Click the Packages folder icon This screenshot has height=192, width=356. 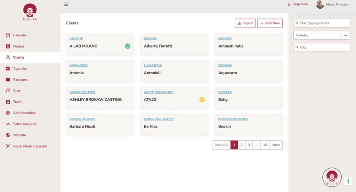coord(8,80)
